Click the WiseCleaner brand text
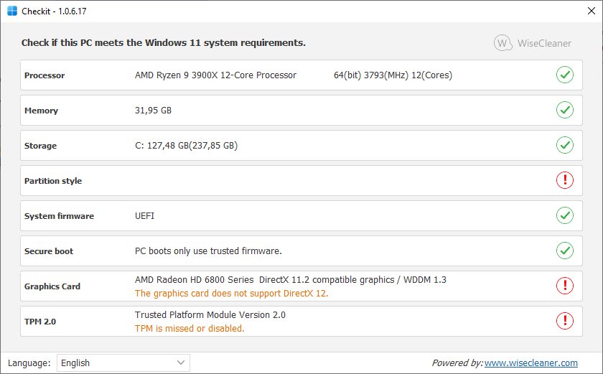 (544, 43)
